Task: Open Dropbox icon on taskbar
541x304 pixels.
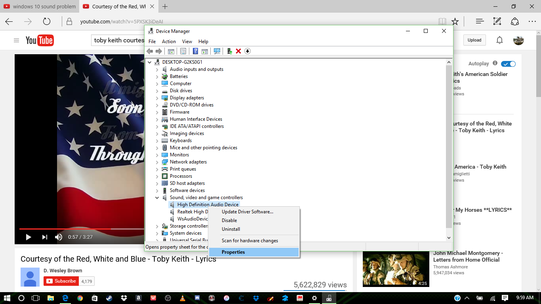Action: pos(124,298)
